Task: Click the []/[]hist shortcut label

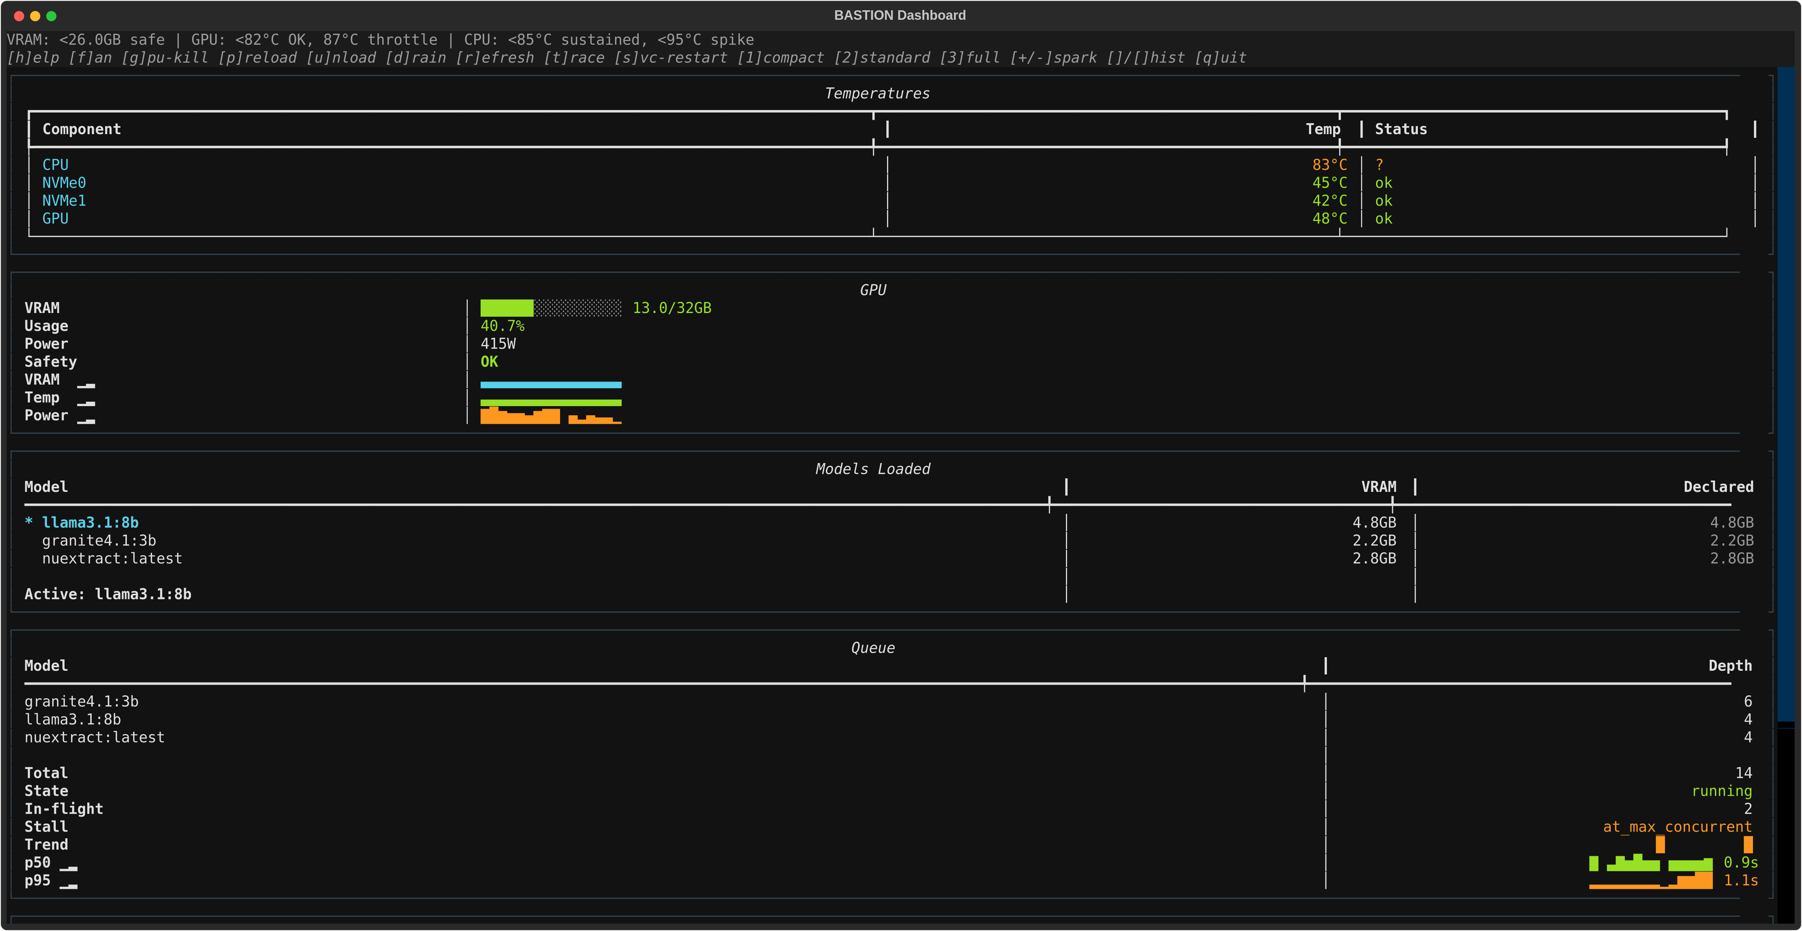Action: click(1146, 58)
